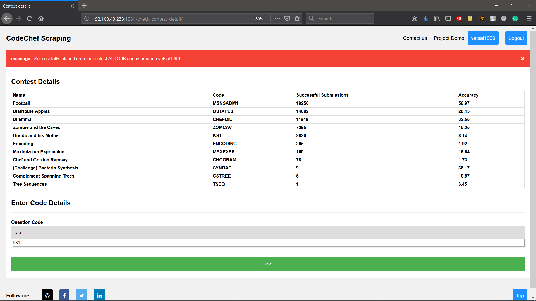The height and width of the screenshot is (301, 536).
Task: Open the Project Demo nav link
Action: coord(449,38)
